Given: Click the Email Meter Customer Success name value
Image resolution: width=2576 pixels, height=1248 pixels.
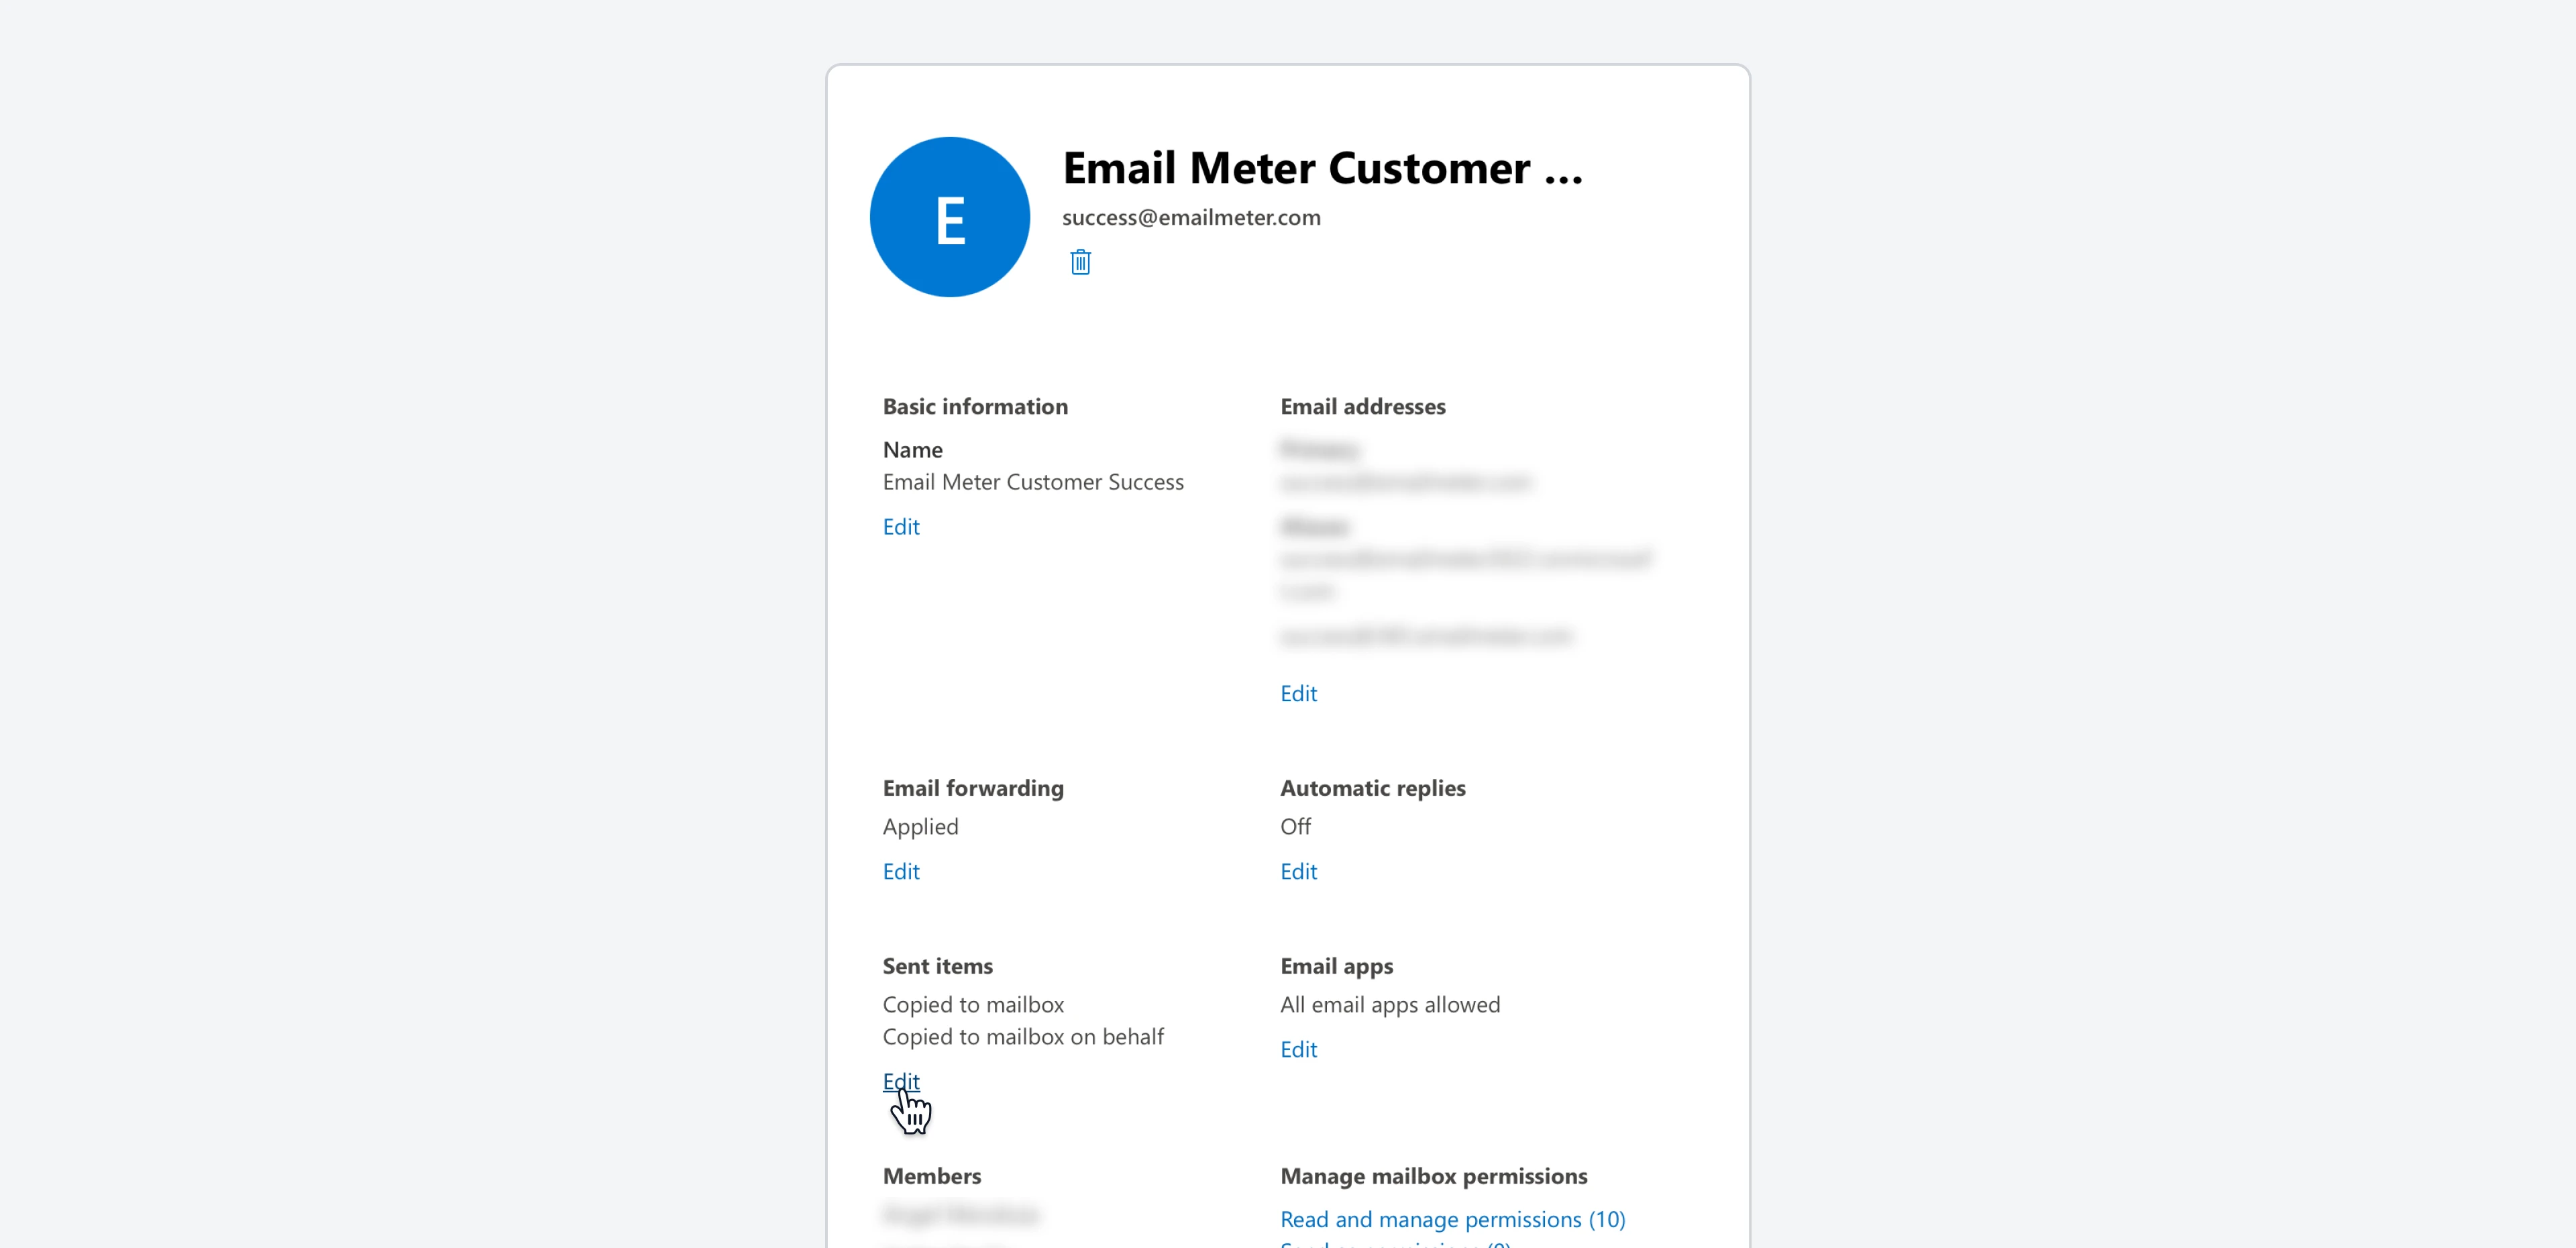Looking at the screenshot, I should 1032,482.
